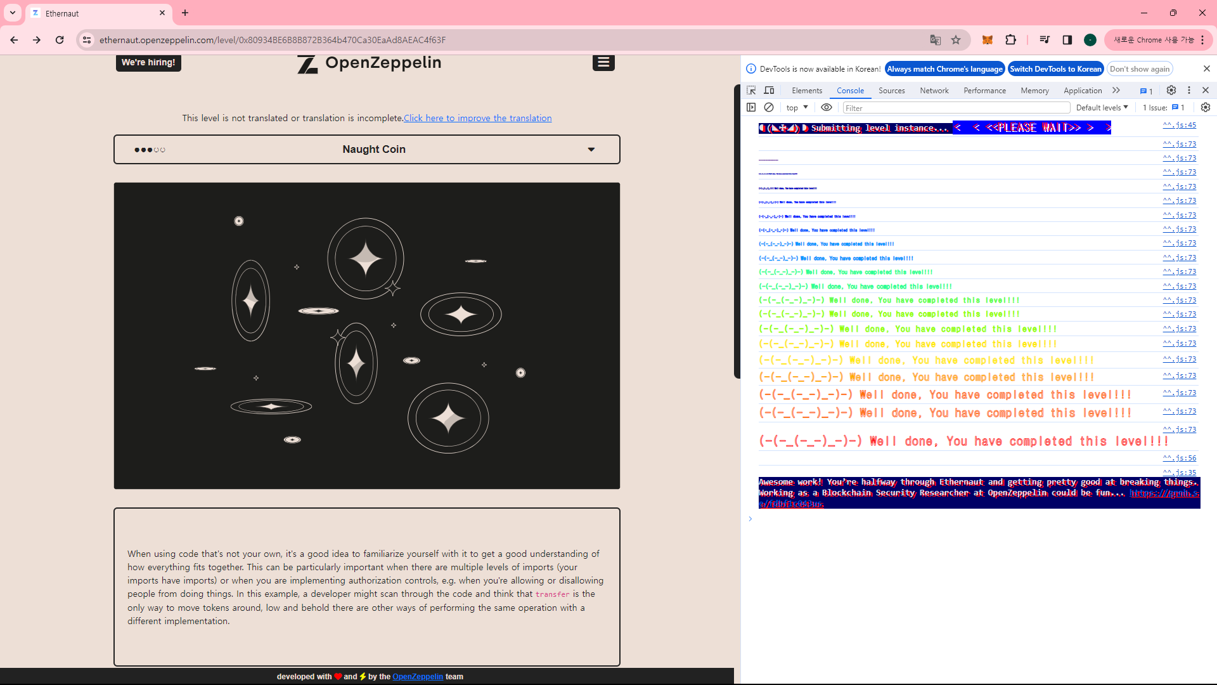Image resolution: width=1217 pixels, height=685 pixels.
Task: Click the OpenZeppelin logo
Action: pos(370,63)
